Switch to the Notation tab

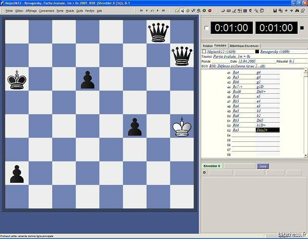(x=208, y=46)
